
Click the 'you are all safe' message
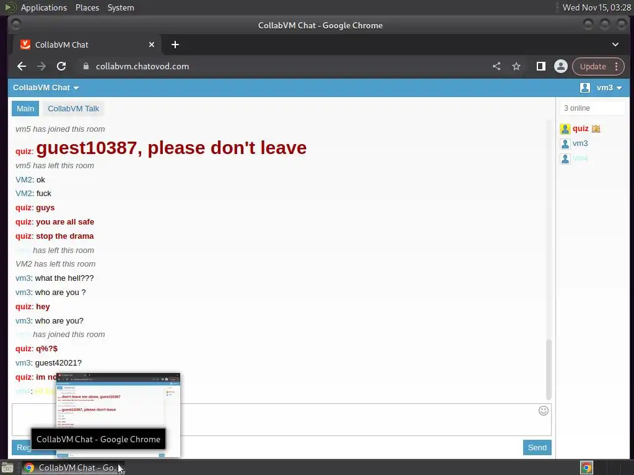pyautogui.click(x=65, y=222)
